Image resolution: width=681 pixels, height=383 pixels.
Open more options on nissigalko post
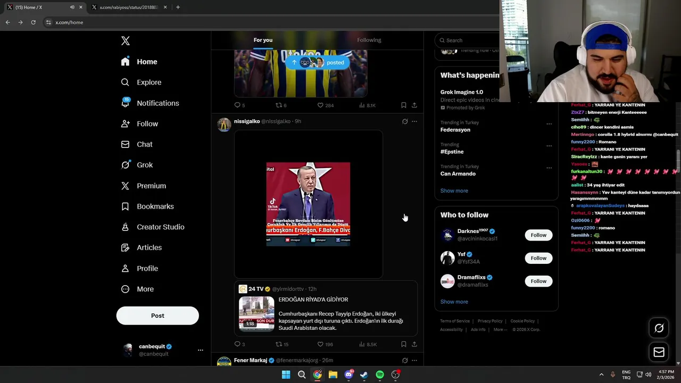[414, 121]
